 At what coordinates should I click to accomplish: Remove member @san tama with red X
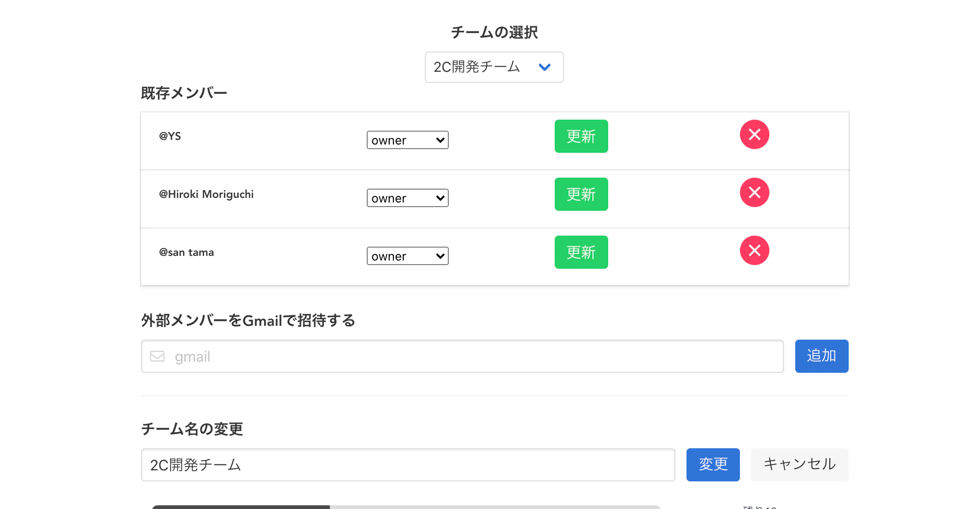(754, 250)
